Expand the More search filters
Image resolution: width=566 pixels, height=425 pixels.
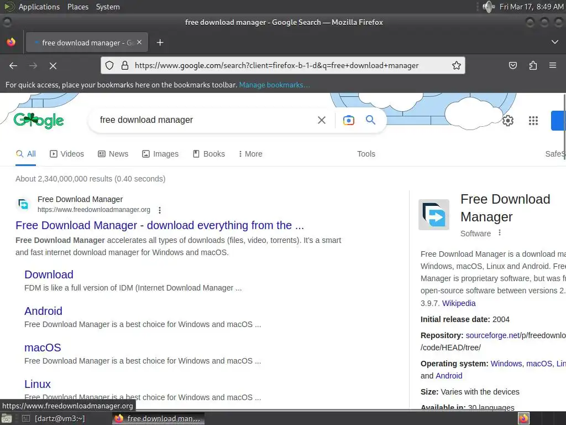point(250,154)
